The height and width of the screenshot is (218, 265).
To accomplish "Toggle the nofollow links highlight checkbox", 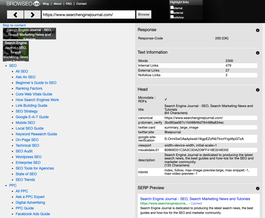I will [172, 17].
